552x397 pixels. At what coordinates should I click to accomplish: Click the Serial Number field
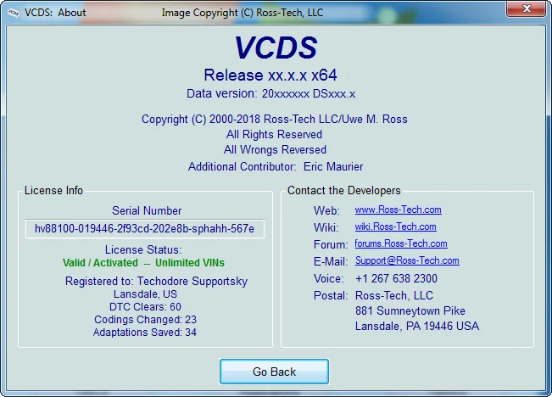145,229
